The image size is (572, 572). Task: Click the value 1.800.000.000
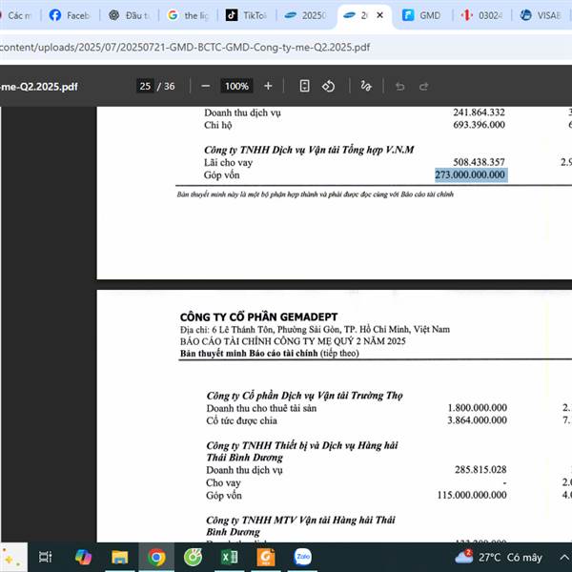(478, 408)
